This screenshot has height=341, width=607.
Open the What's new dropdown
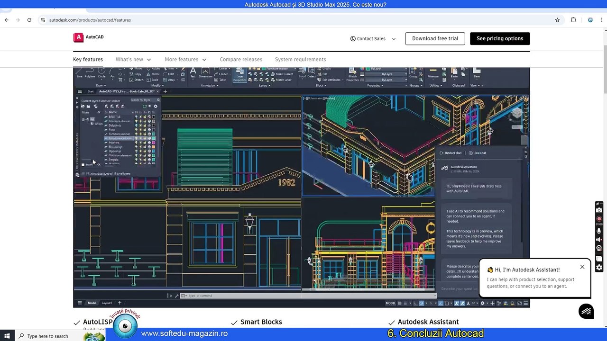[x=133, y=59]
